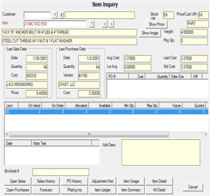The image size is (210, 196).
Task: Click the Pkg Qty field
Action: [x=194, y=41]
